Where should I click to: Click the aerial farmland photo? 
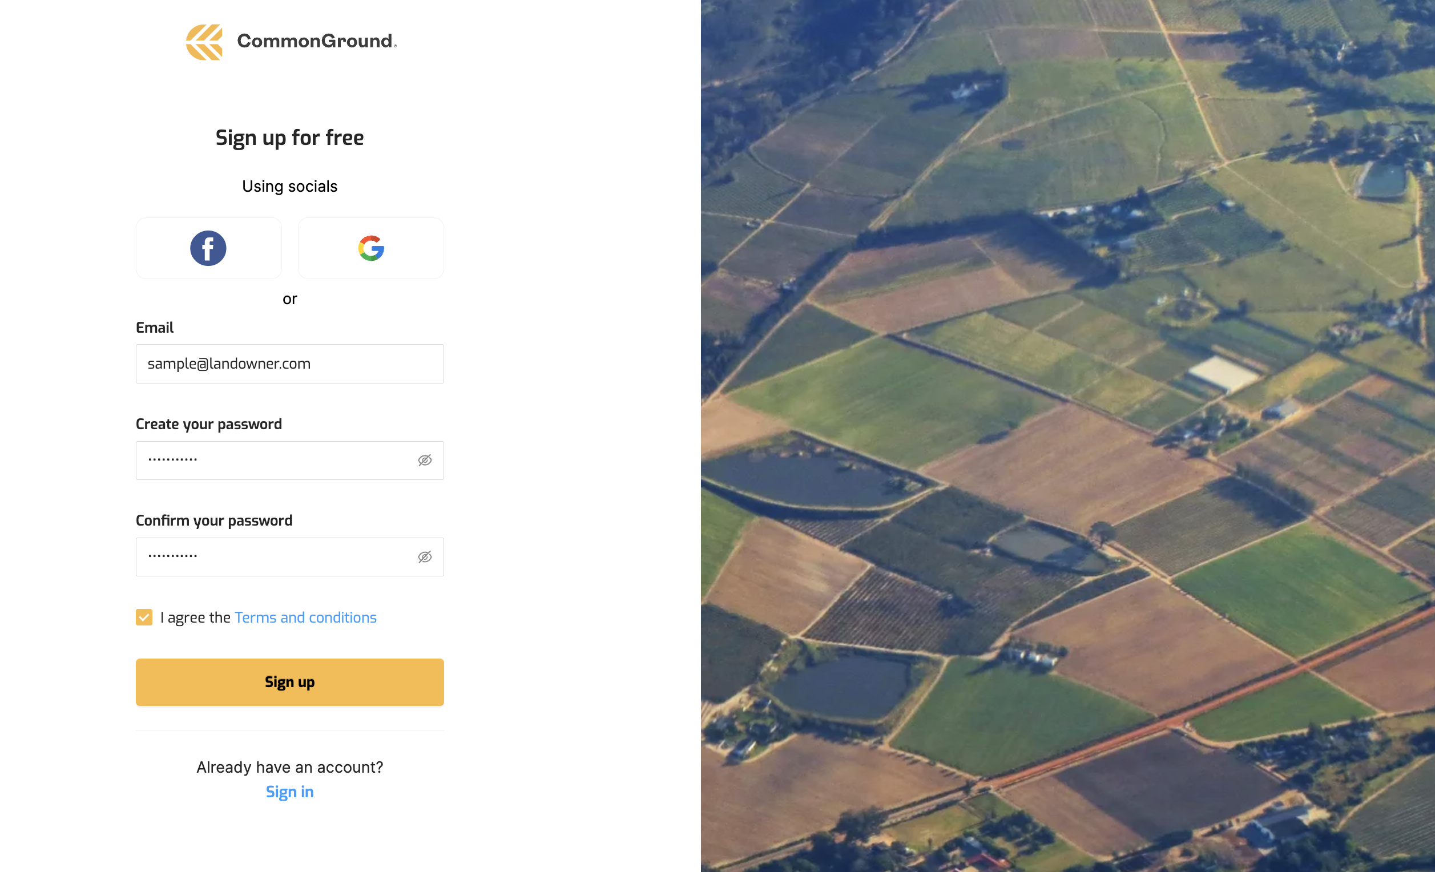click(x=1067, y=436)
